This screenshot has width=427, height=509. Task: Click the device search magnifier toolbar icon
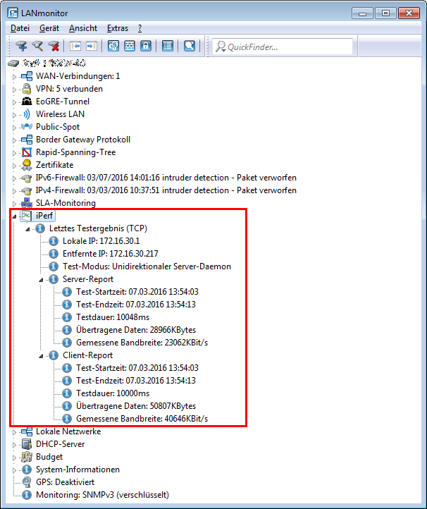[x=37, y=47]
